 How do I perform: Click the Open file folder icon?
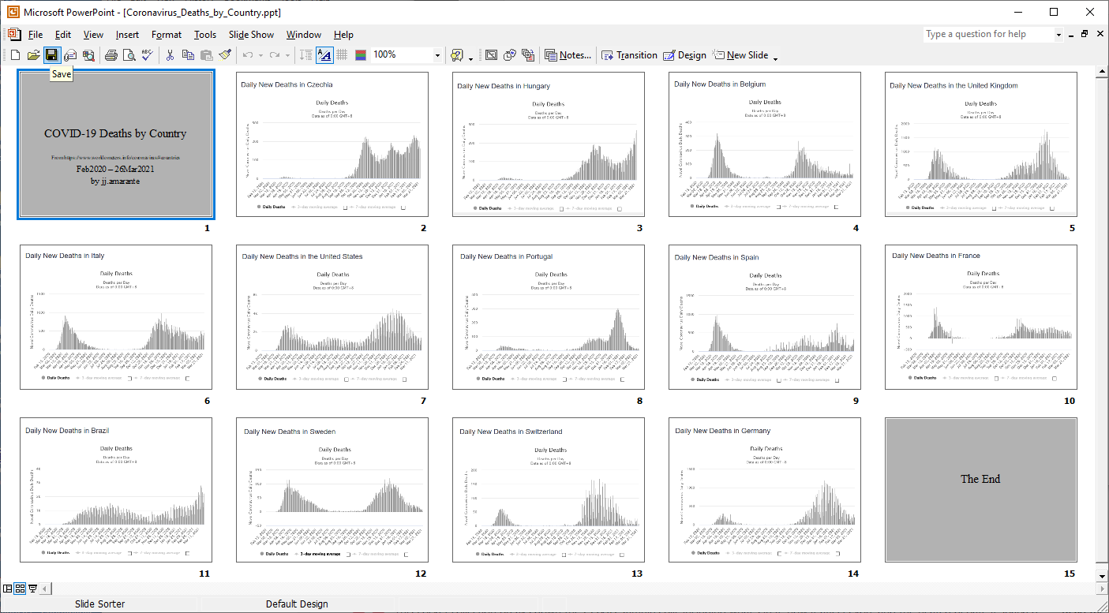[x=33, y=55]
